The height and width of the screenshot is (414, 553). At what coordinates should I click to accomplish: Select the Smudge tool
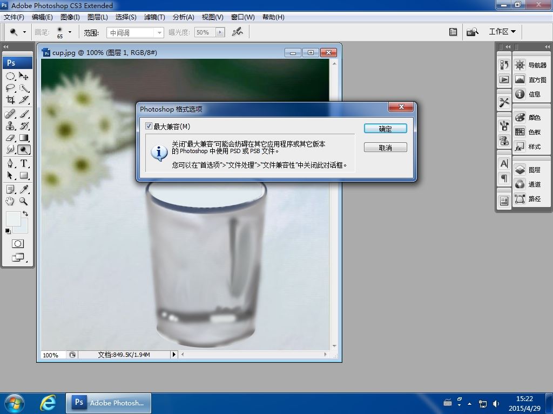(10, 150)
